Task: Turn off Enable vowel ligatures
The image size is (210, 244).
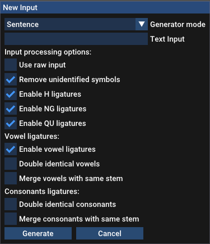Action: 11,149
